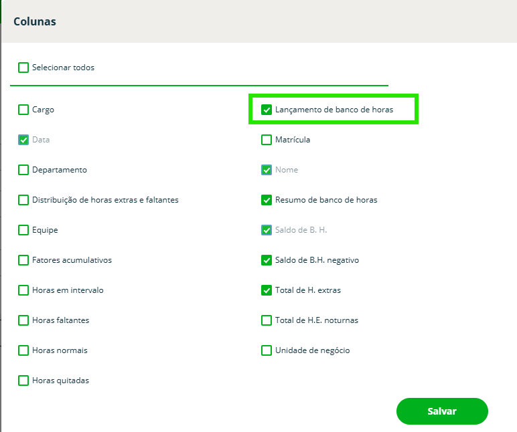
Task: Check the Horas em intervalo option
Action: coord(23,290)
